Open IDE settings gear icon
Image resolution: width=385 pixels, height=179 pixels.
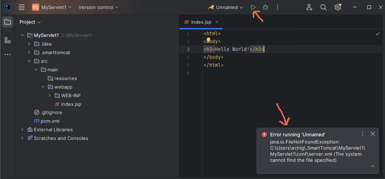click(x=337, y=7)
